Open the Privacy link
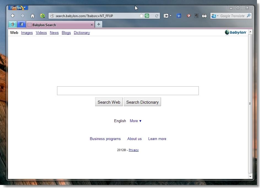This screenshot has height=188, width=260. coord(134,150)
